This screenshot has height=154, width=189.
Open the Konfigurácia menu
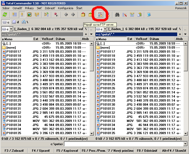pos(65,8)
